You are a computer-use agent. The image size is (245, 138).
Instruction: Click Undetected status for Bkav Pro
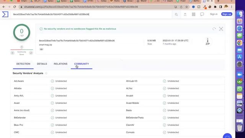tap(61, 125)
